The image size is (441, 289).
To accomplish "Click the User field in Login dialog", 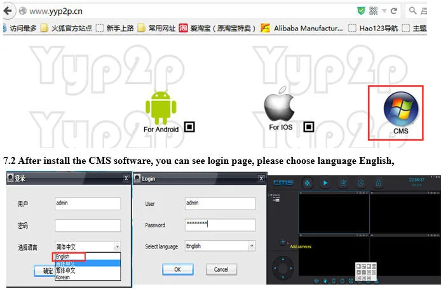I will tap(220, 203).
